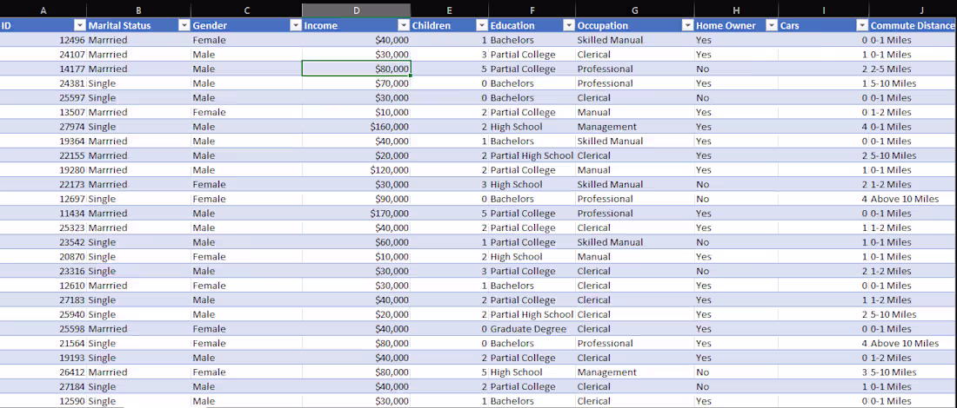Select column H header
Image resolution: width=957 pixels, height=408 pixels.
point(736,10)
